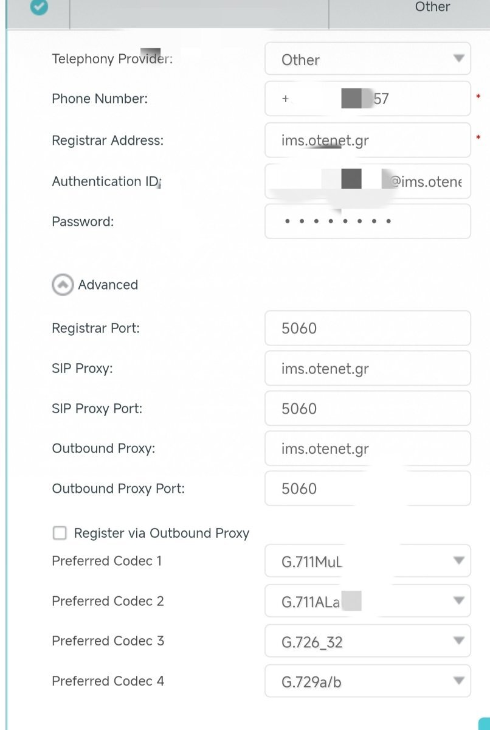Click the Outbound Proxy address field

point(368,448)
